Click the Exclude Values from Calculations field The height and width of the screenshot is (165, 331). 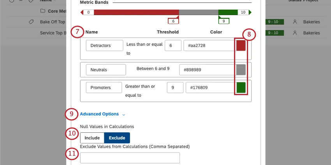[130, 158]
